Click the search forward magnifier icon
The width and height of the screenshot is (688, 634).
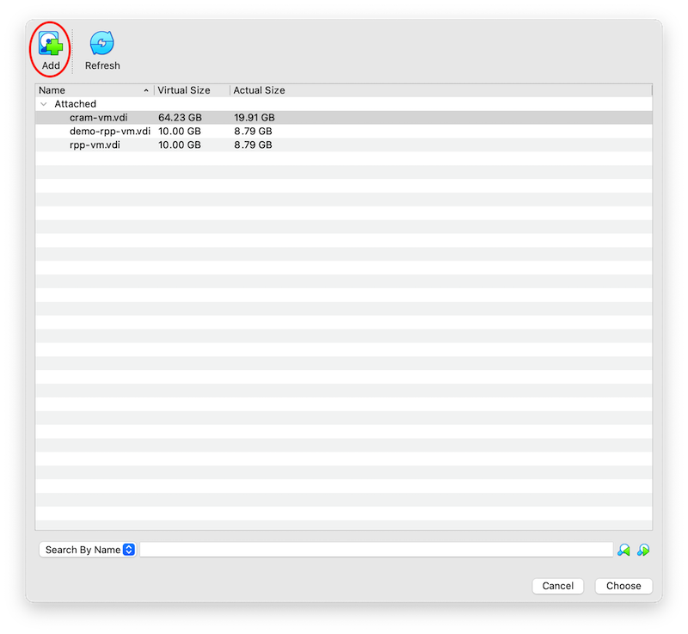[643, 549]
